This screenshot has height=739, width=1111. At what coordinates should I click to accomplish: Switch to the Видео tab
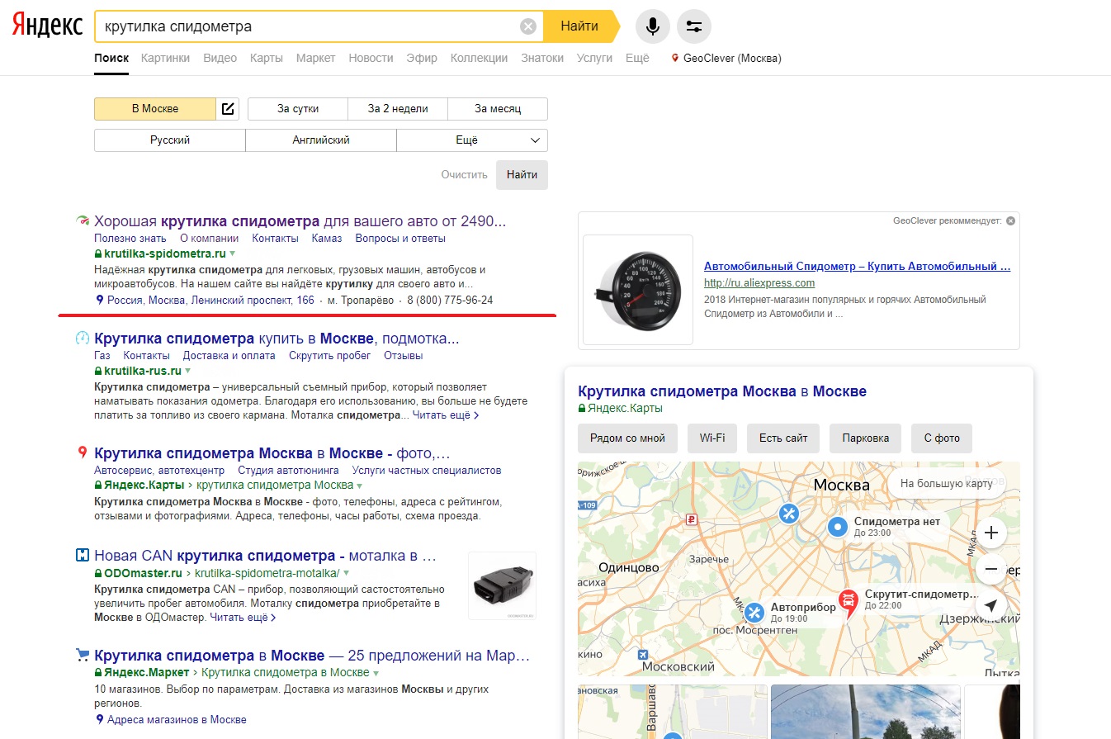tap(220, 58)
